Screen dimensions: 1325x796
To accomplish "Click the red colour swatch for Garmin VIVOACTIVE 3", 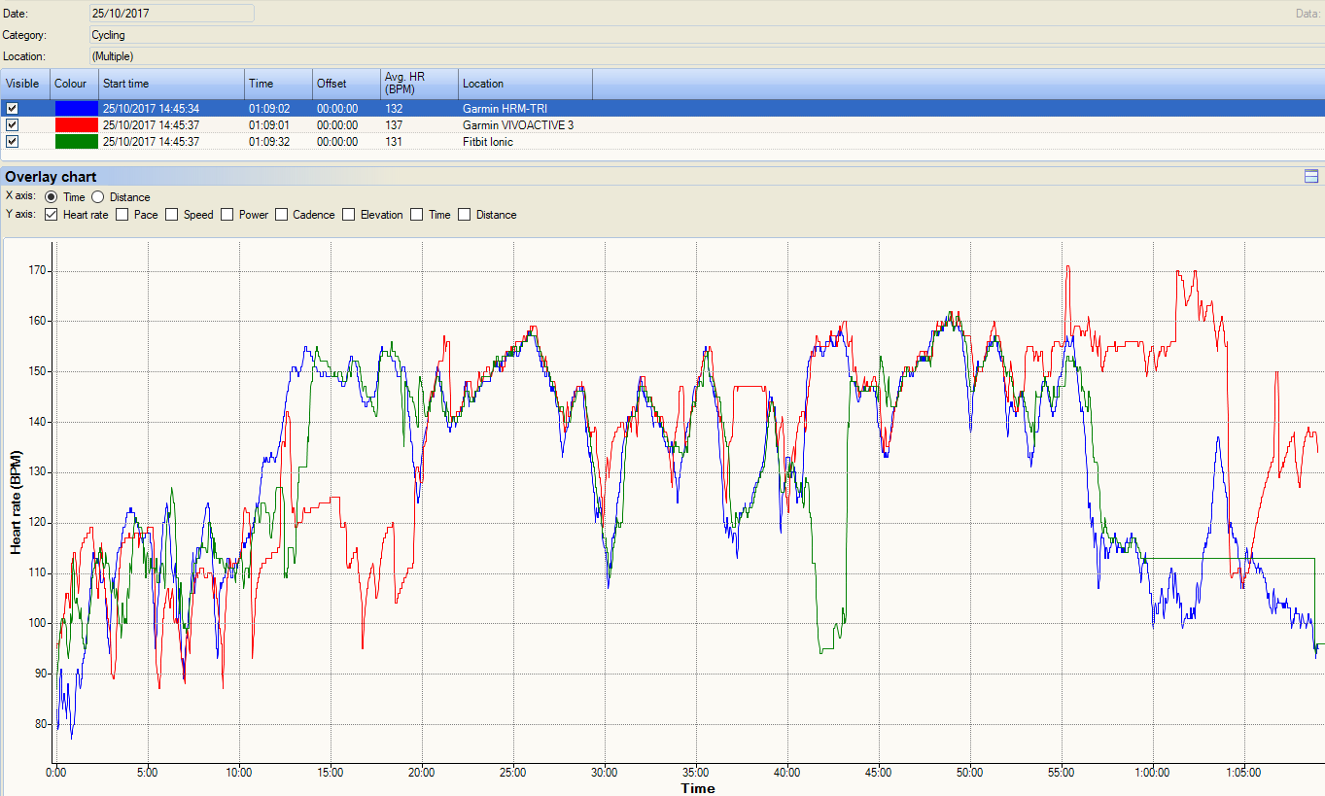I will (76, 124).
